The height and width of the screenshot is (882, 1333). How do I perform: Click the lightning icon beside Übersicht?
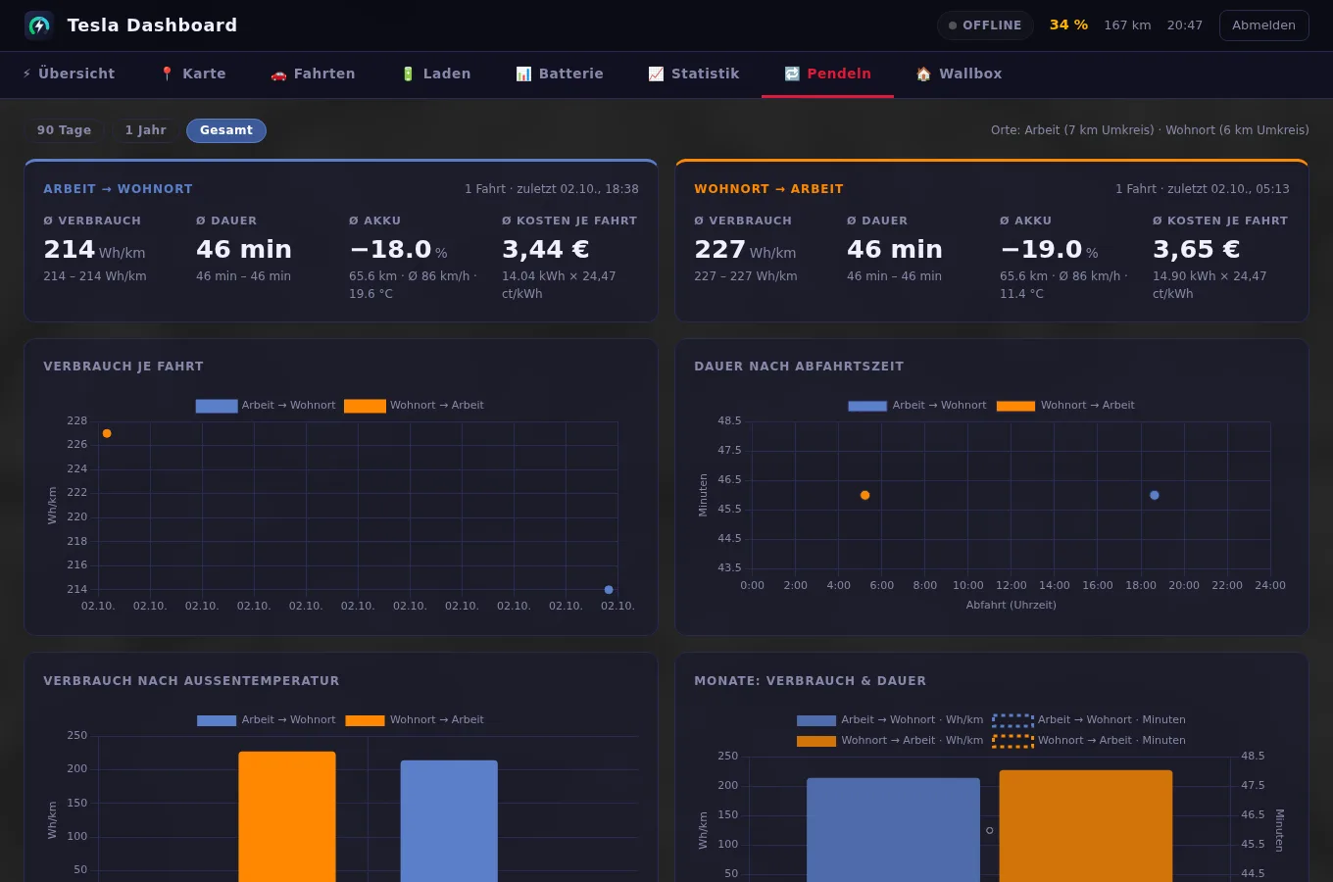point(26,73)
